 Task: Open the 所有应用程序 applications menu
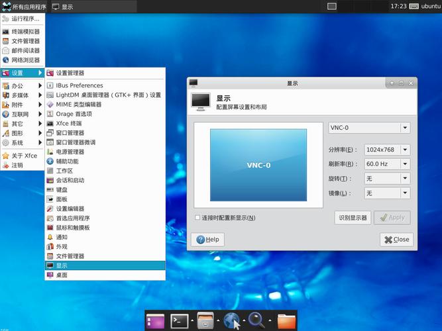(x=25, y=7)
